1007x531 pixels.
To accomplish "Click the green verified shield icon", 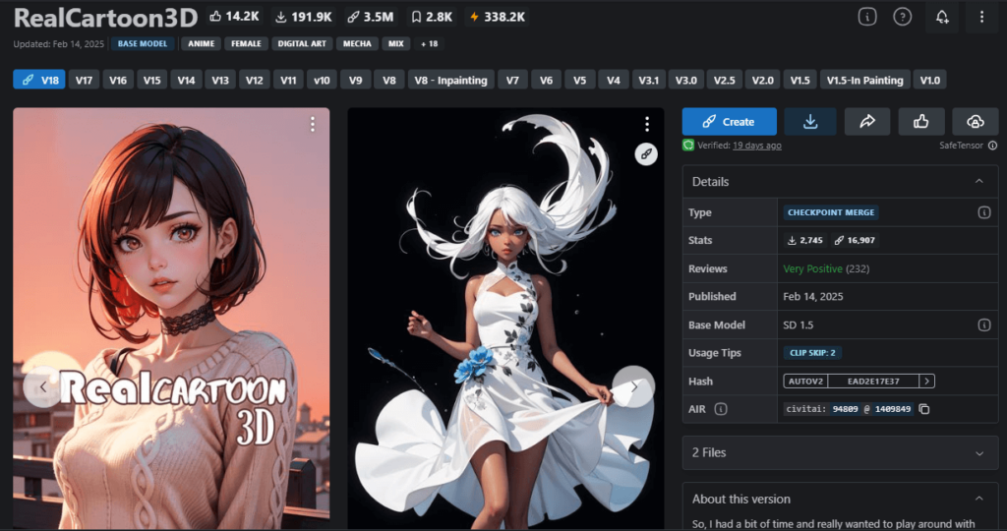I will click(687, 146).
